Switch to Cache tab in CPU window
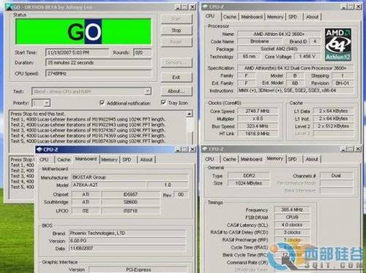The image size is (366, 273). [x=230, y=17]
